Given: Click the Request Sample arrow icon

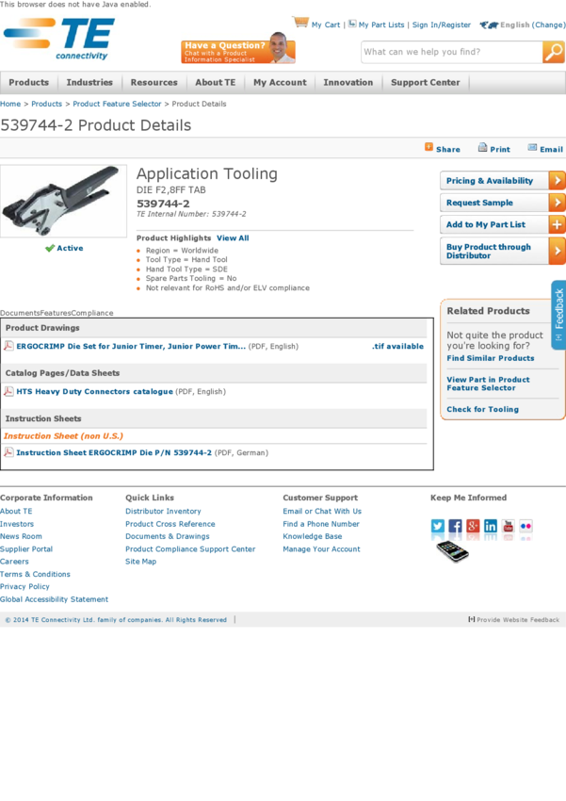Looking at the screenshot, I should 557,203.
